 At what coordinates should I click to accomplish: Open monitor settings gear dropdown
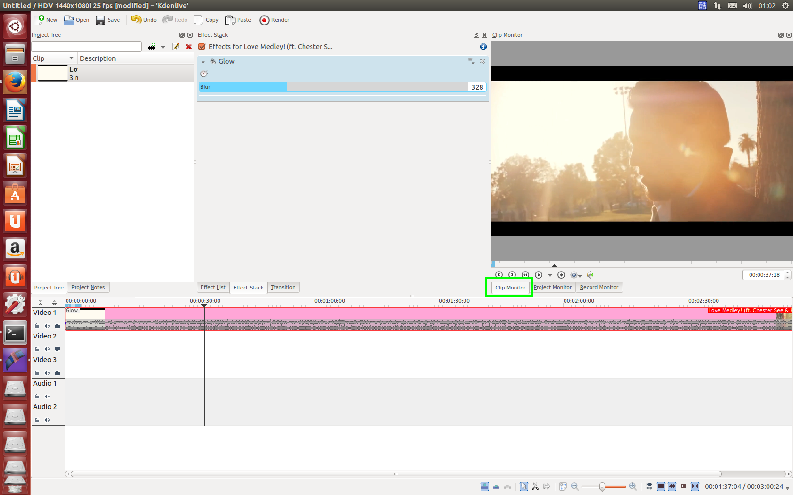click(576, 275)
